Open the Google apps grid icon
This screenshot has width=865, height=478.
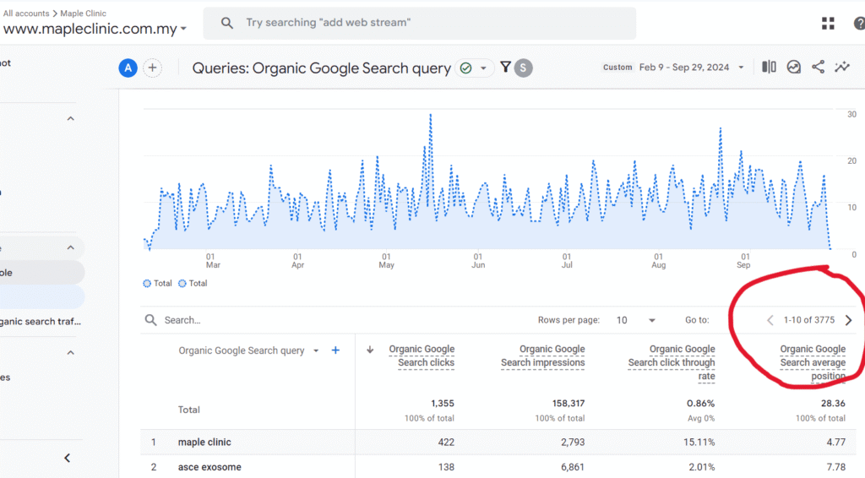point(828,24)
